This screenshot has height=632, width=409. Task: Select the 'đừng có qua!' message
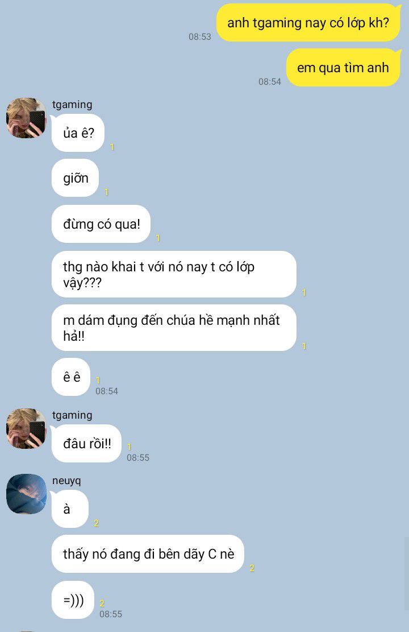tap(101, 224)
